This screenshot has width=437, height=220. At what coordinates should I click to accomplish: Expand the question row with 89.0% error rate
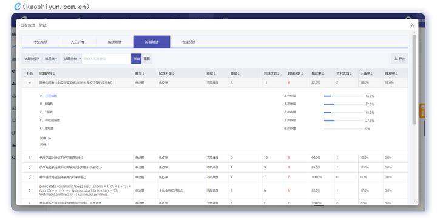point(30,167)
